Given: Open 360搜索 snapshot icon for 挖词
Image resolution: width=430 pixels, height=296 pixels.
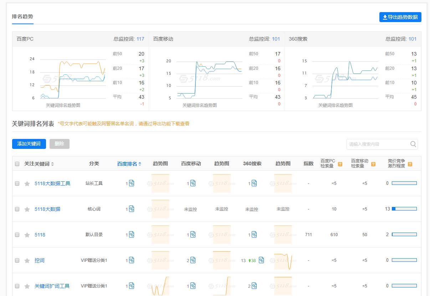Looking at the screenshot, I should pyautogui.click(x=261, y=260).
